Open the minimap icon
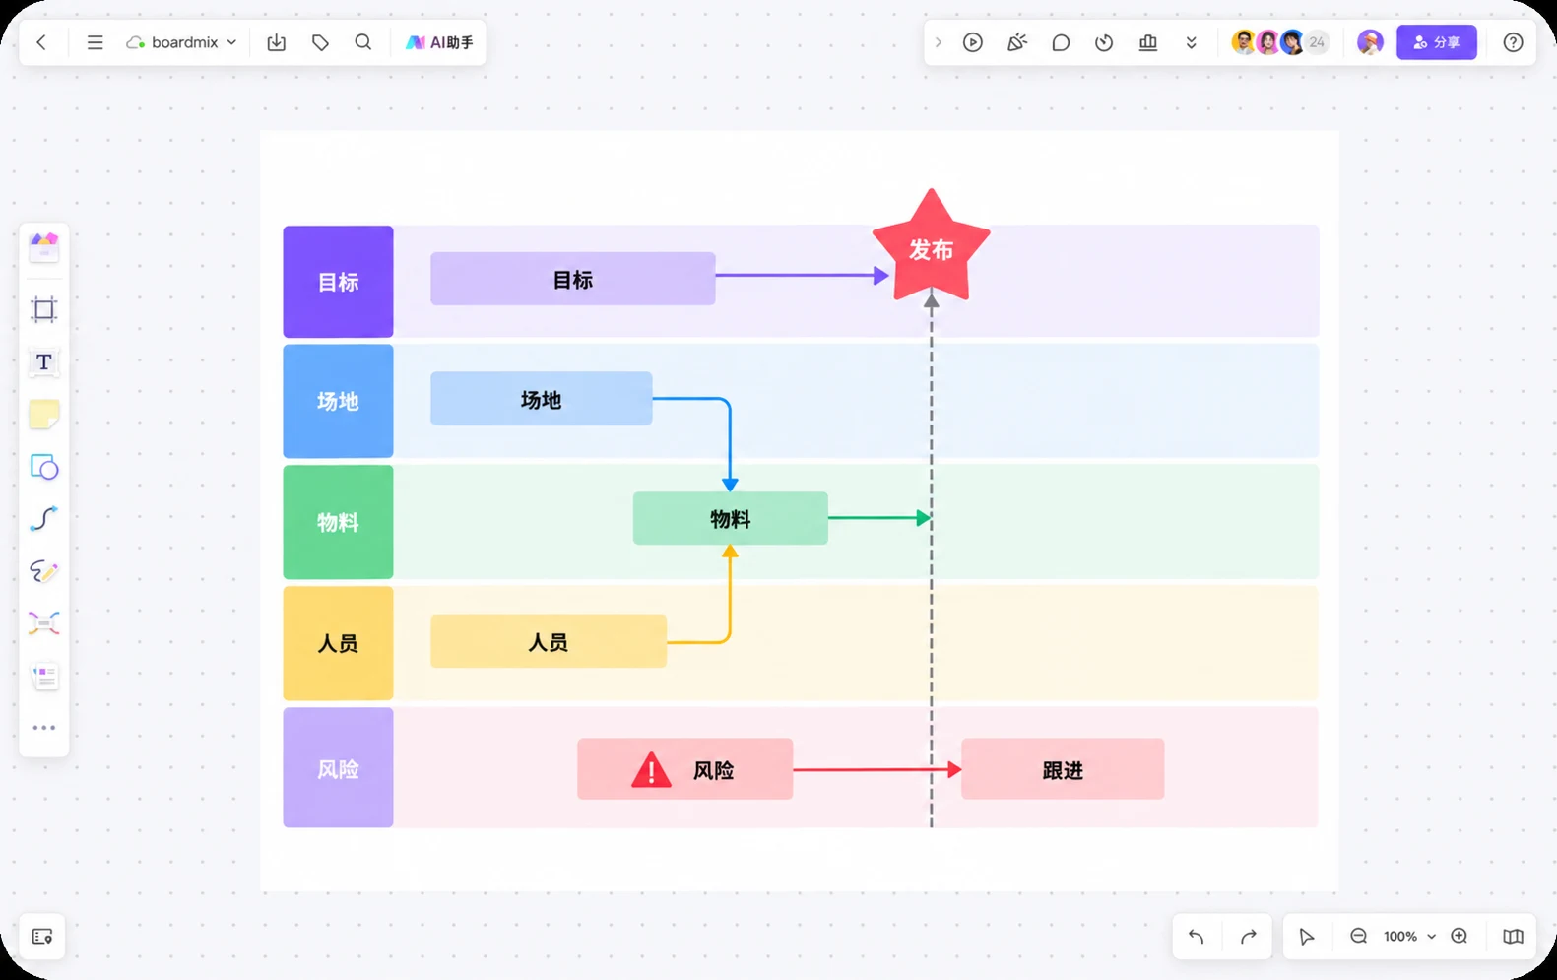This screenshot has height=980, width=1557. tap(1514, 937)
